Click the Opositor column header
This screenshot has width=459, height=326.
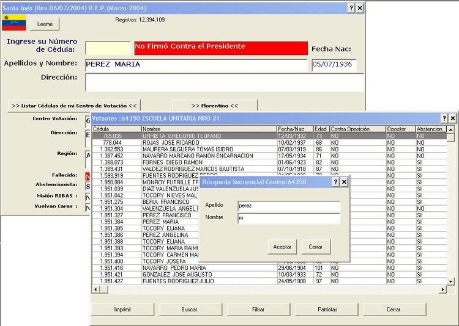401,129
